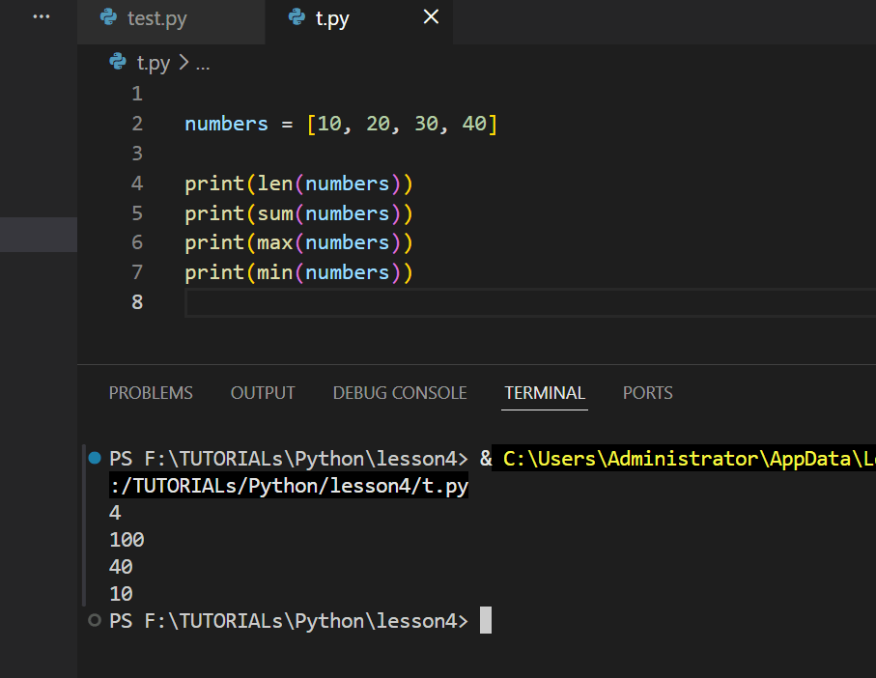Click line number 8 in the gutter
Screen dimensions: 876x678
137,302
